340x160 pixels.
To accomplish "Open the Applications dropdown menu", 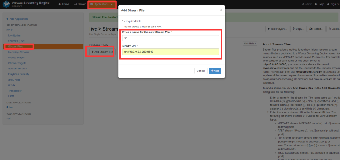I will point(102,4).
